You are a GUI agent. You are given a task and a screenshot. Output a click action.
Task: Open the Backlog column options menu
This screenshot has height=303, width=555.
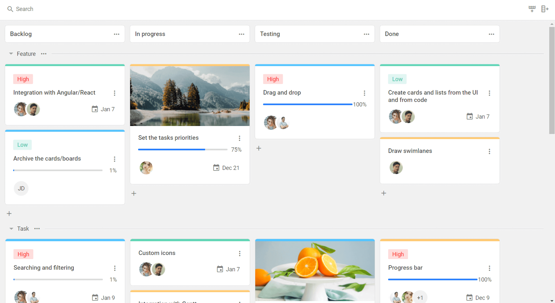pos(117,34)
